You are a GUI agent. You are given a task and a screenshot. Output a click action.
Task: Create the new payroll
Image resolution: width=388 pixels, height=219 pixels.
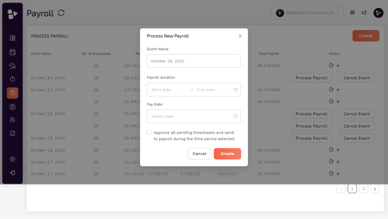[227, 154]
